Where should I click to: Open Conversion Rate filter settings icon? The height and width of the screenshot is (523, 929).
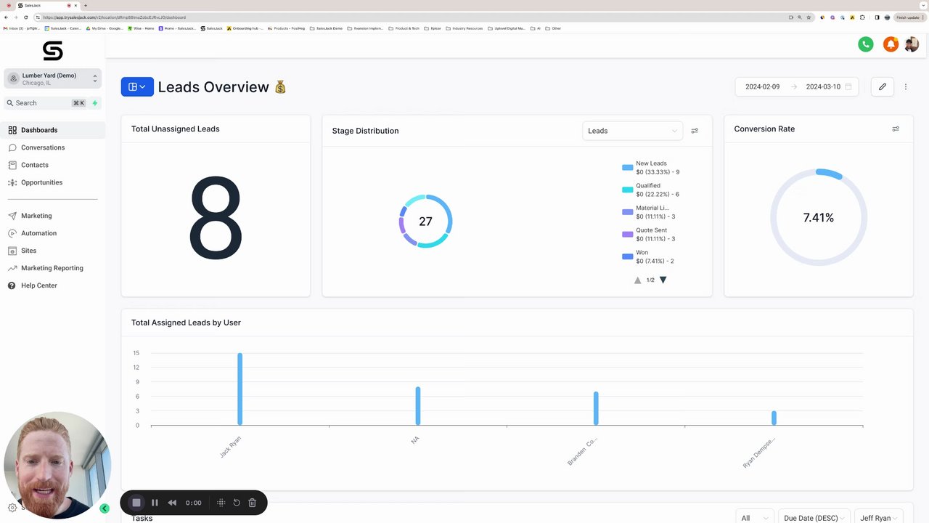(896, 129)
